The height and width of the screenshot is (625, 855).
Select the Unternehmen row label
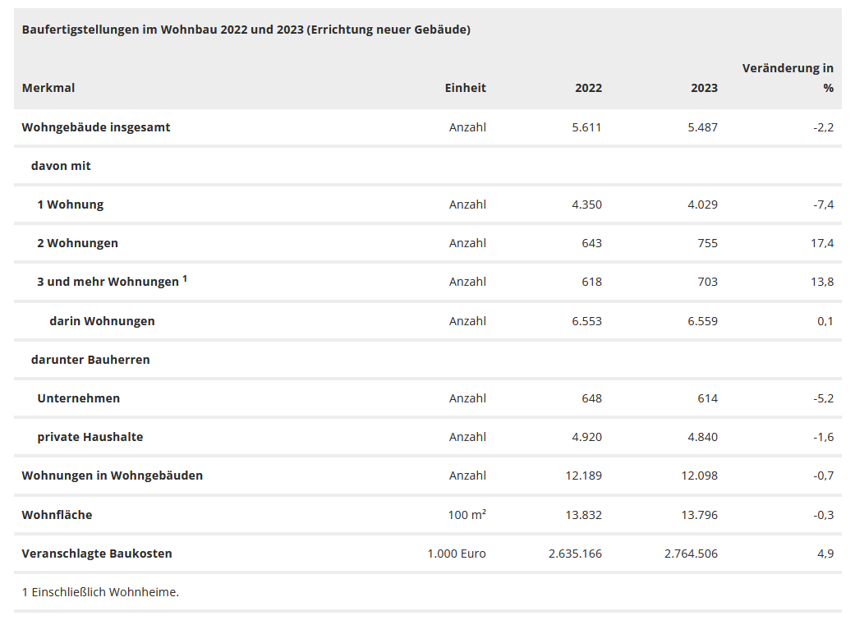[78, 398]
